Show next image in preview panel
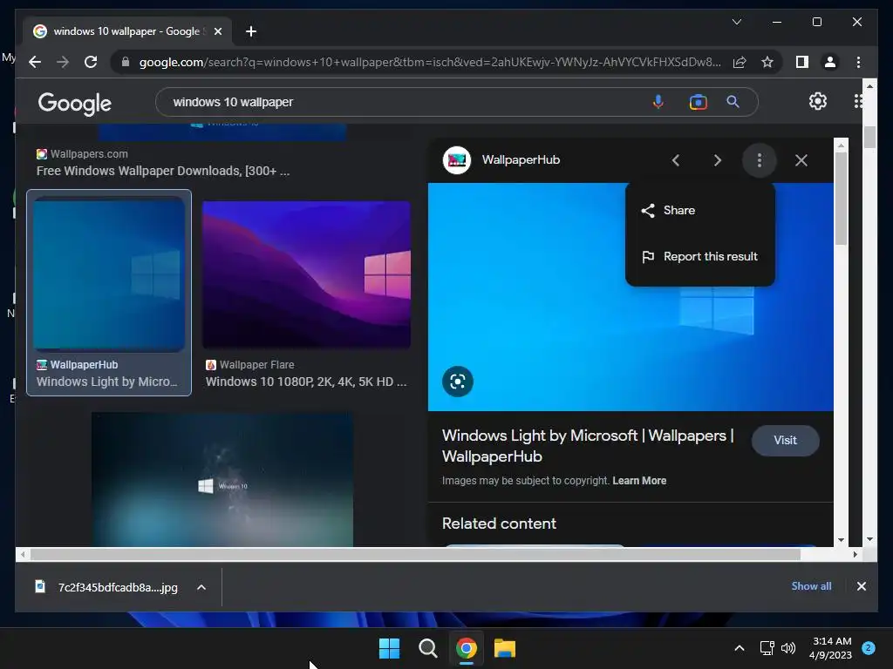 pos(718,160)
